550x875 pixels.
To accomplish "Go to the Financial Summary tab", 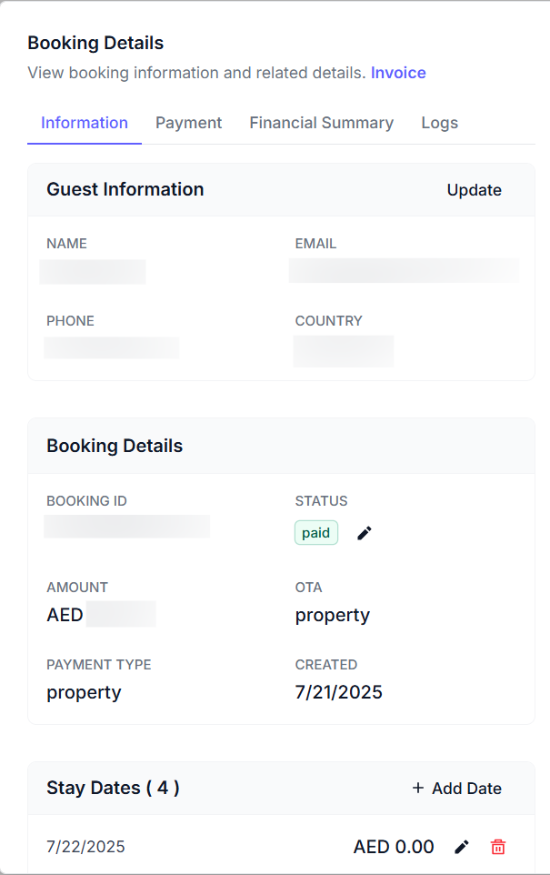I will (321, 123).
